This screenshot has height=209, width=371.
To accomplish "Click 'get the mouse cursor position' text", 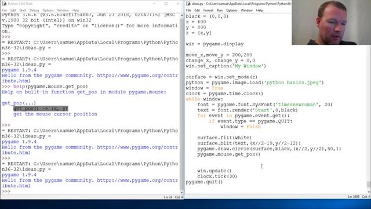I will point(55,114).
